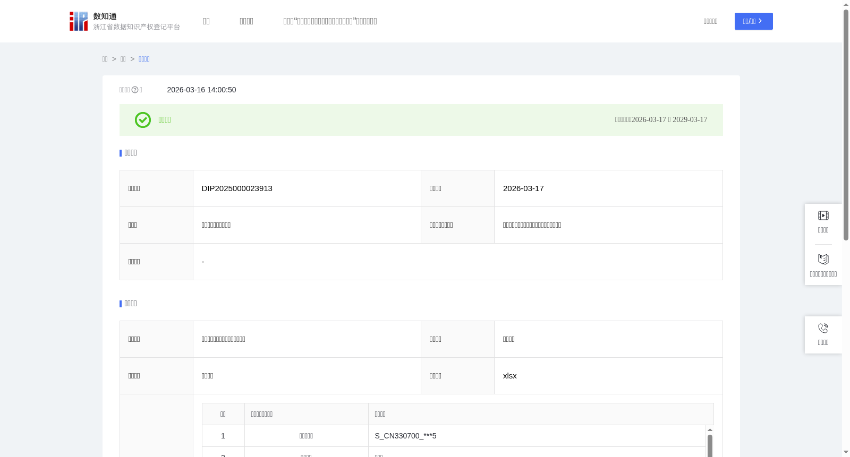Open the video tutorial icon in right sidebar
This screenshot has width=850, height=457.
823,215
